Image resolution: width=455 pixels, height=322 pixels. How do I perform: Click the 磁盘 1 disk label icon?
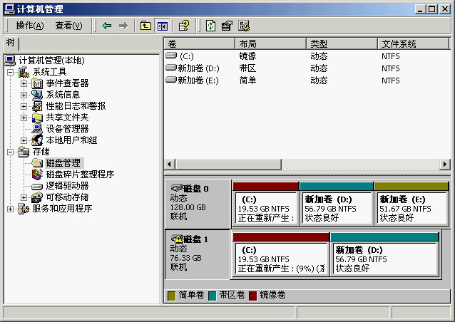pos(177,239)
